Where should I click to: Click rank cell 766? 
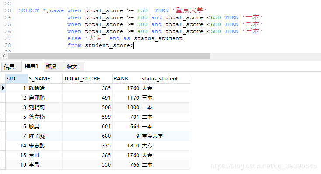127,165
